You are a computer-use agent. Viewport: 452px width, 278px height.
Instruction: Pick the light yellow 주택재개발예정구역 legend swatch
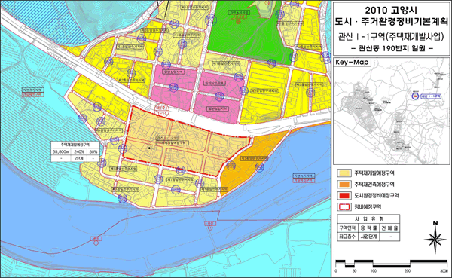pyautogui.click(x=344, y=173)
